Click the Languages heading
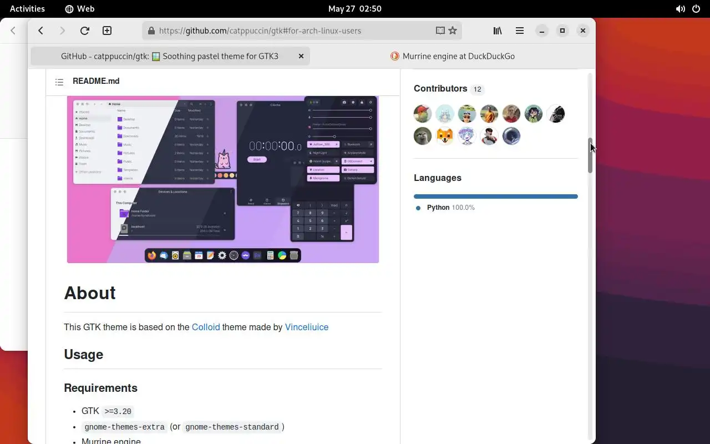Viewport: 710px width, 444px height. (438, 178)
